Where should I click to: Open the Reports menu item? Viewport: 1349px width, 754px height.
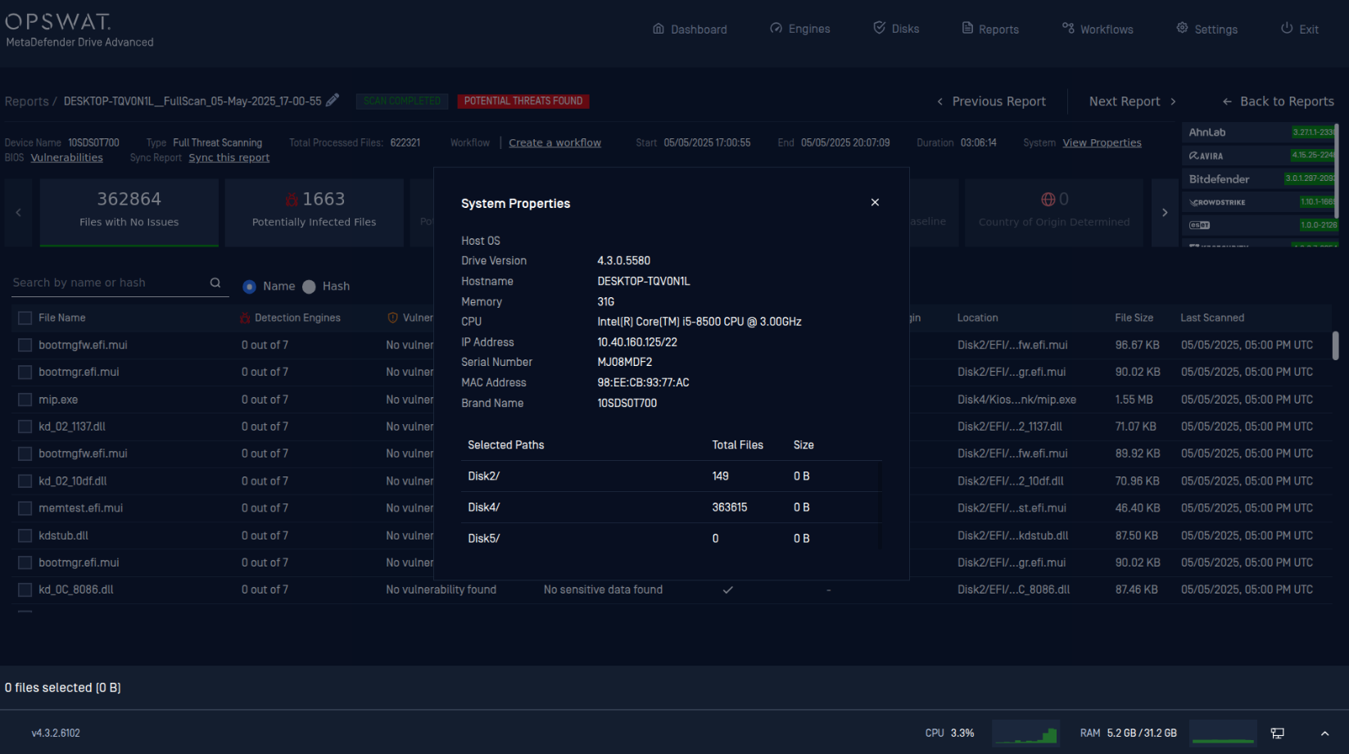pos(990,29)
